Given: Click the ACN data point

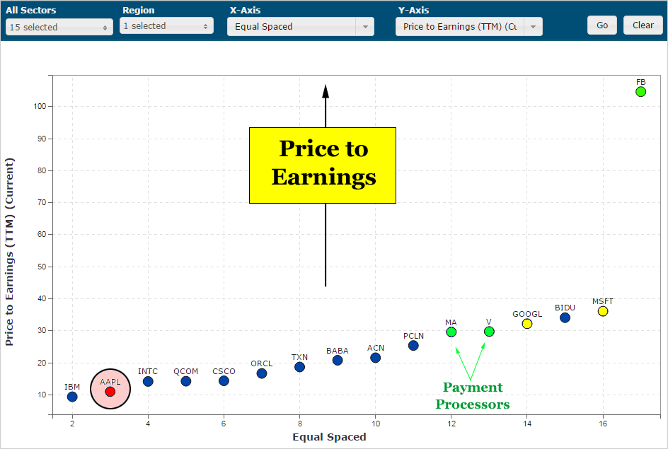Looking at the screenshot, I should point(375,358).
